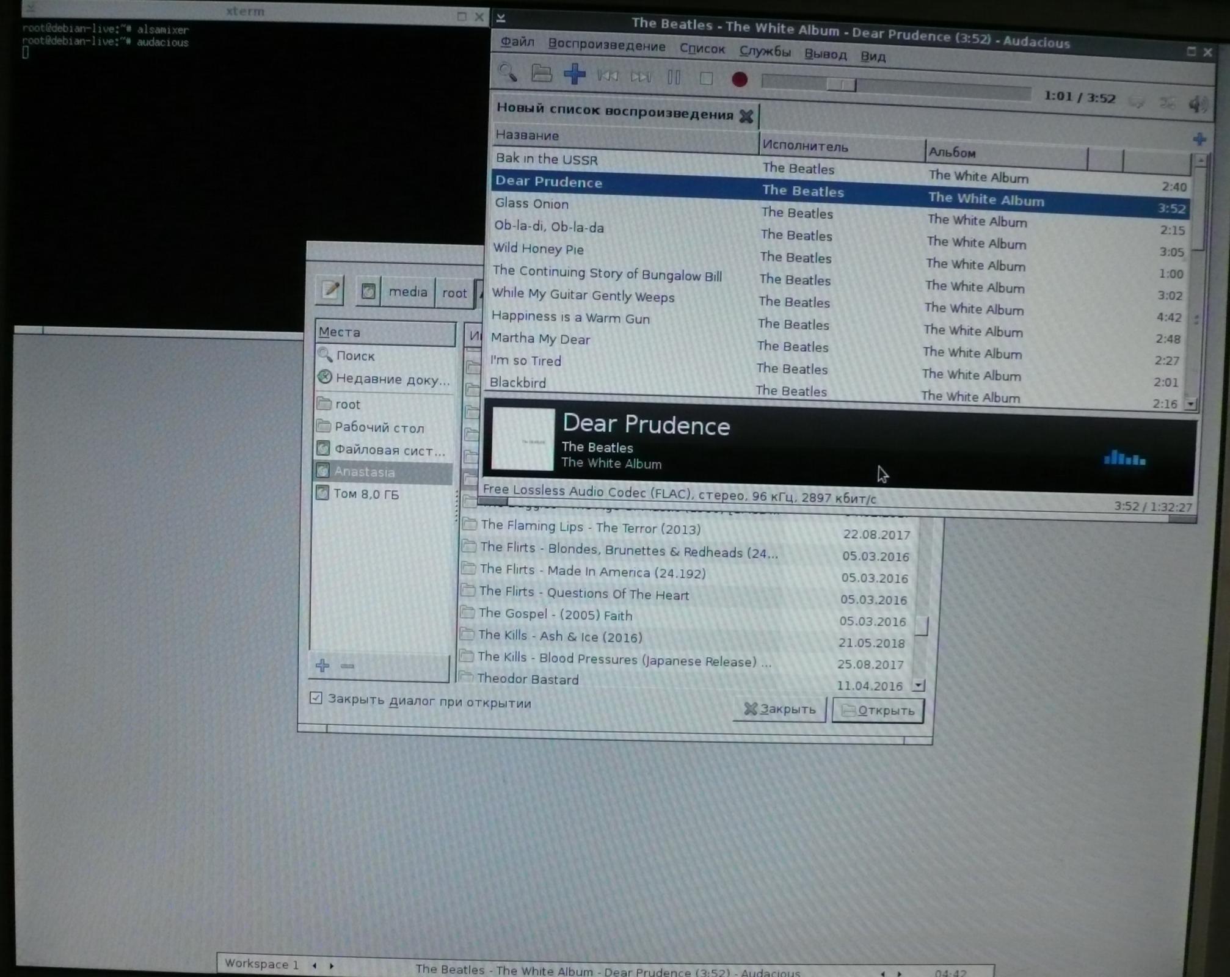Select the track 'Happiness is a Warm Gun'
The width and height of the screenshot is (1230, 977).
[x=570, y=317]
